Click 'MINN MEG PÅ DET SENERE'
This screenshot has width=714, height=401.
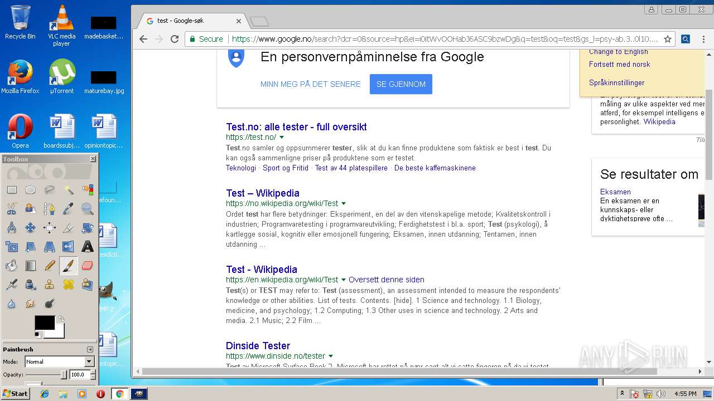(x=311, y=84)
